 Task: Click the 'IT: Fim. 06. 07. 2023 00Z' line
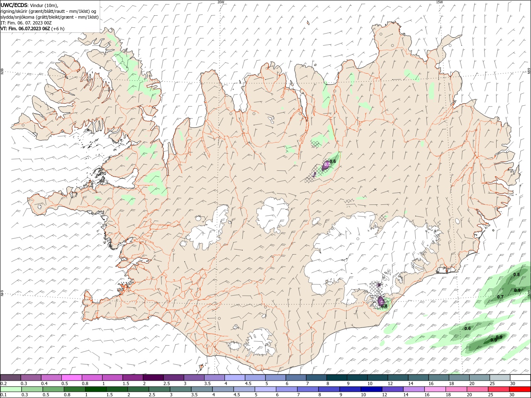[x=26, y=23]
